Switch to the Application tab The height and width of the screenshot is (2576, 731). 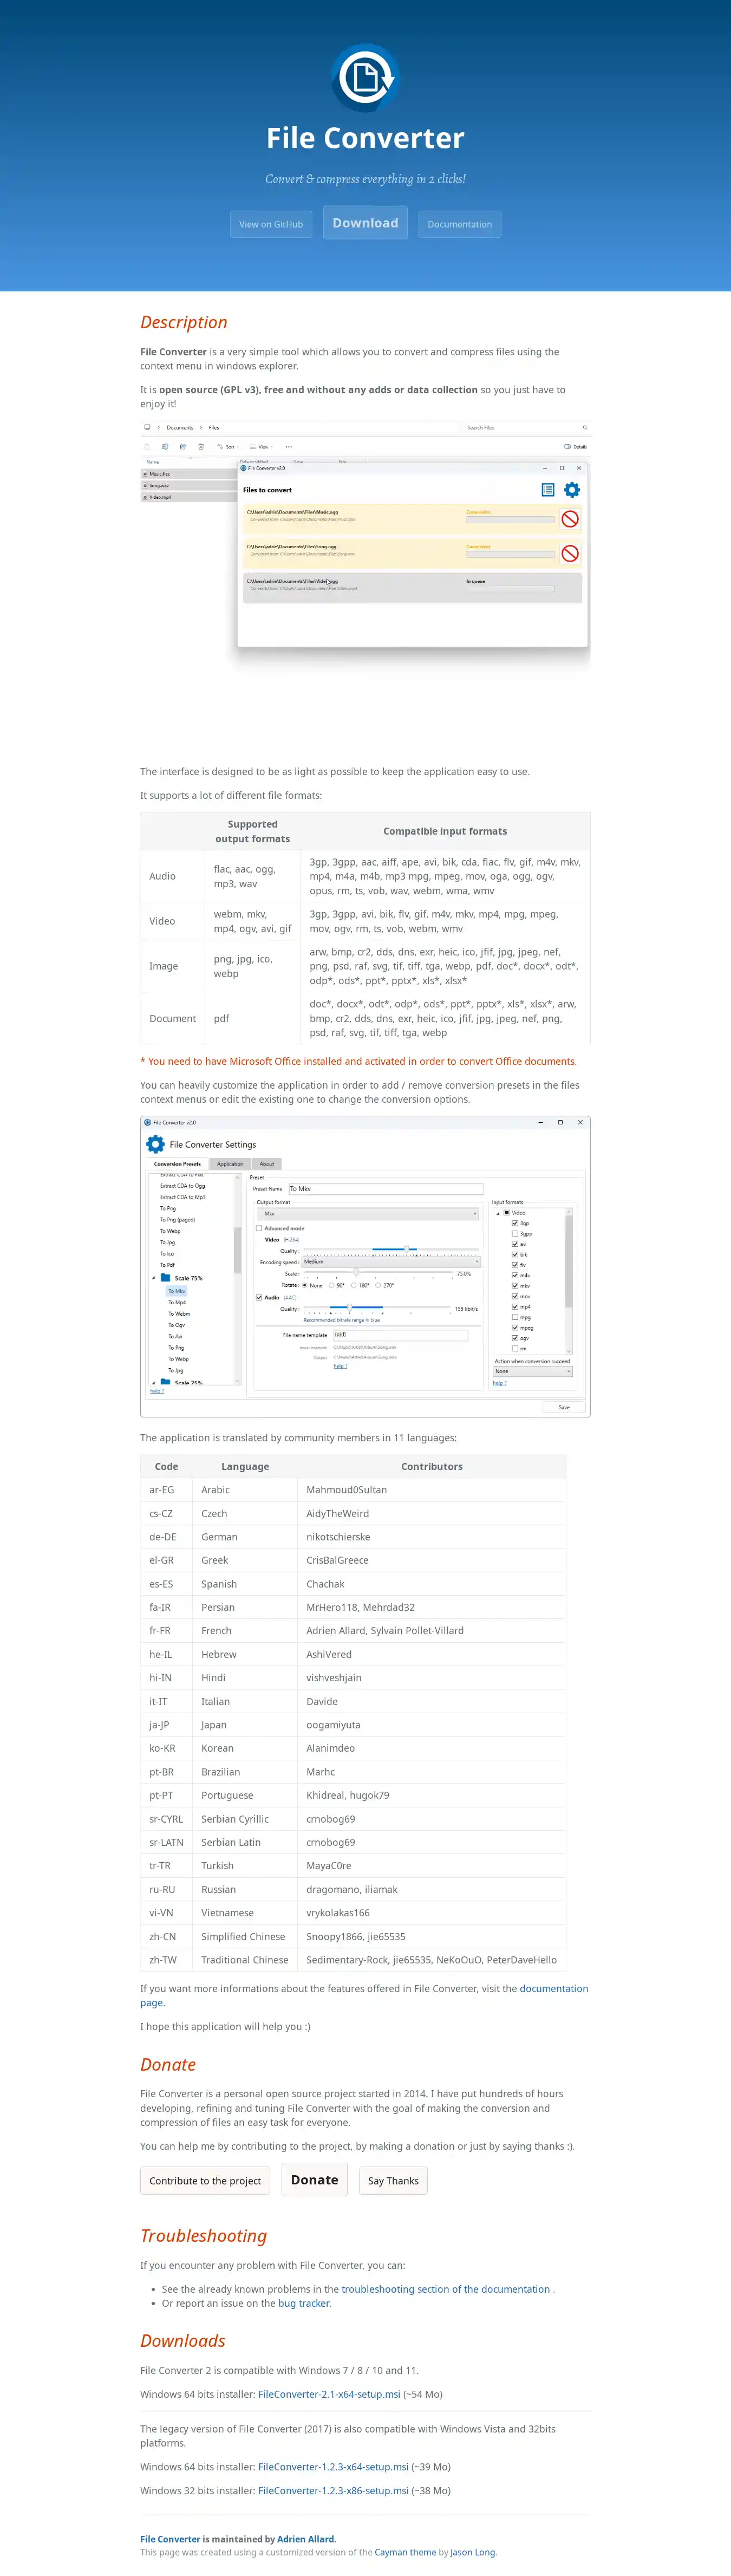230,1164
